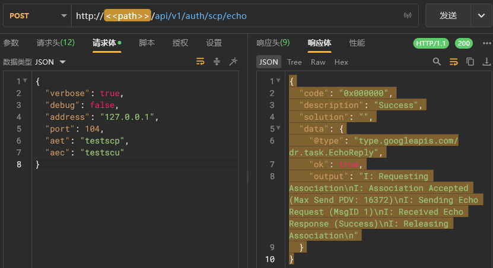The height and width of the screenshot is (268, 493).
Task: Click the 发送 send button
Action: pyautogui.click(x=448, y=16)
